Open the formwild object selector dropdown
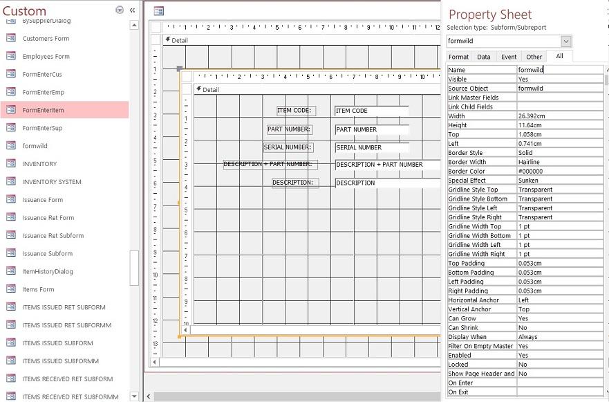609x402 pixels. [566, 41]
